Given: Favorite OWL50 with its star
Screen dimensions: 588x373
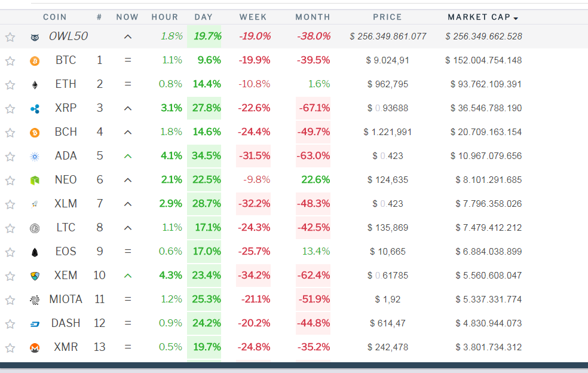Looking at the screenshot, I should pyautogui.click(x=10, y=37).
